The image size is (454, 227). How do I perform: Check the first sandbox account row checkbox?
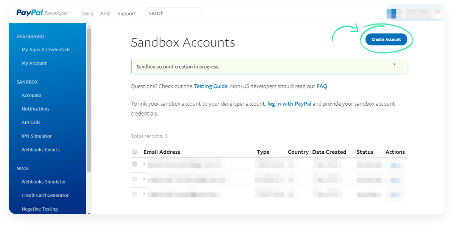pos(134,164)
